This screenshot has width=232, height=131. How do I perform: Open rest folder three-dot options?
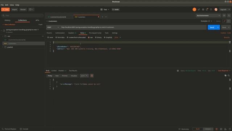pyautogui.click(x=43, y=36)
